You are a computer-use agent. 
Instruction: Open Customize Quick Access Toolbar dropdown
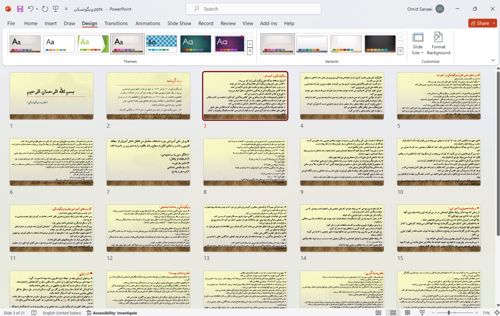pos(66,9)
